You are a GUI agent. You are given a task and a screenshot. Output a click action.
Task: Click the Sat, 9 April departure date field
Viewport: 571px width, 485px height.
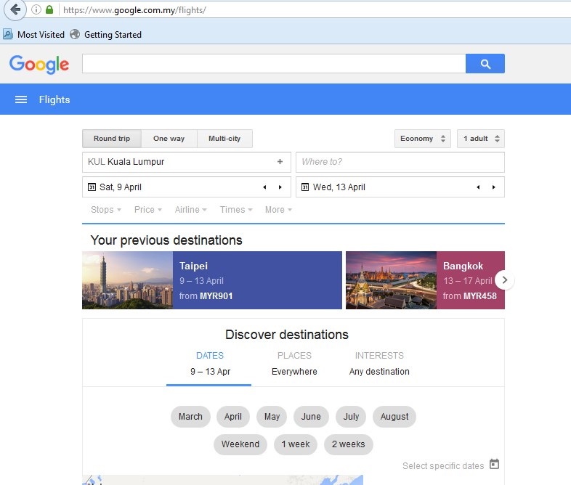coord(187,187)
